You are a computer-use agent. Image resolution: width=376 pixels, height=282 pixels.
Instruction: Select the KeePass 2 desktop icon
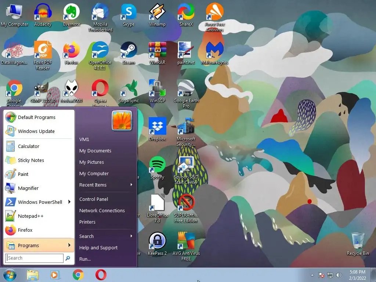tap(157, 244)
